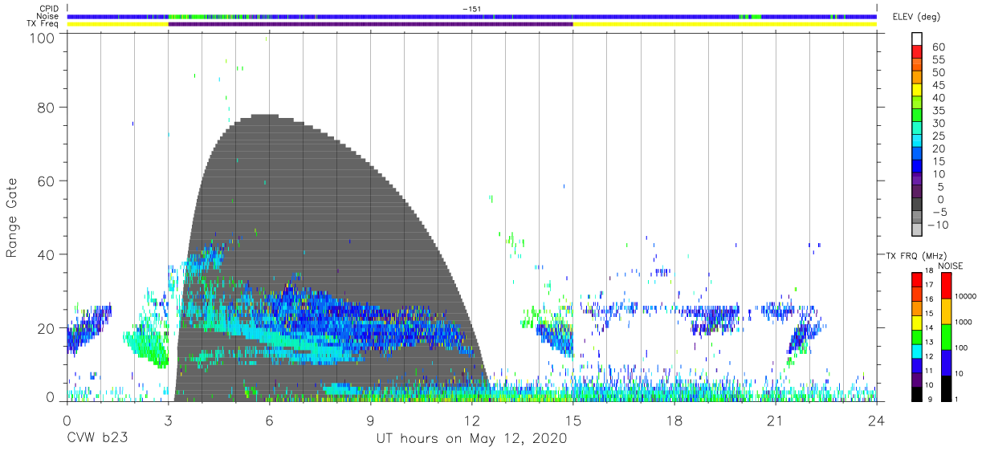The image size is (986, 455).
Task: Click UT hours axis tick 24
Action: point(877,420)
